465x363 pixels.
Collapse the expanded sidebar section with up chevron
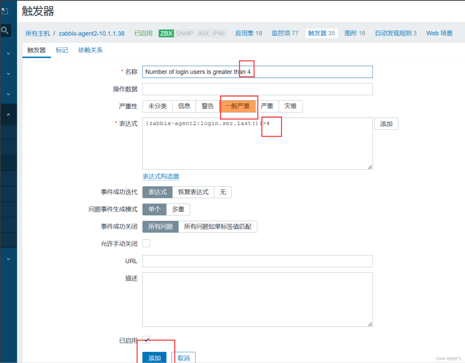point(8,115)
